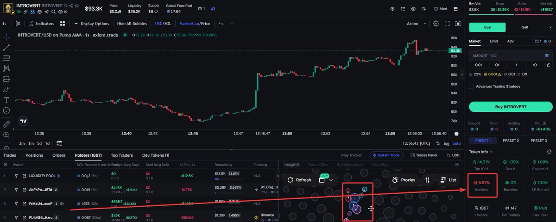Edit the quick amount presets pencil
Viewport: 556px width, 222px height.
click(549, 65)
